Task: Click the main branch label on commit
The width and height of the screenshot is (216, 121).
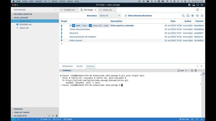Action: pyautogui.click(x=78, y=26)
